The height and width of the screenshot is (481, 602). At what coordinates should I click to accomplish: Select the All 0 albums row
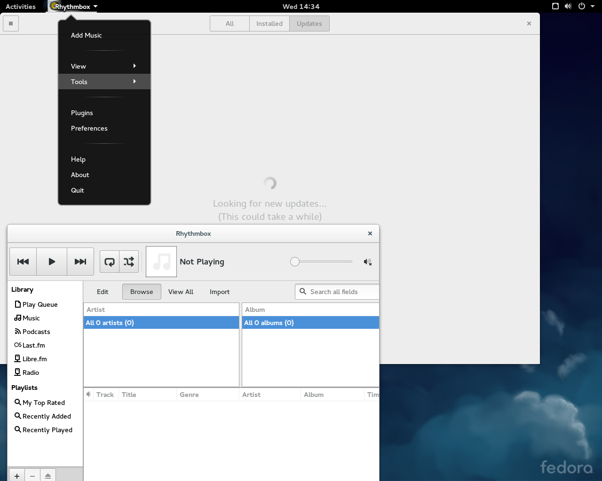pyautogui.click(x=310, y=323)
